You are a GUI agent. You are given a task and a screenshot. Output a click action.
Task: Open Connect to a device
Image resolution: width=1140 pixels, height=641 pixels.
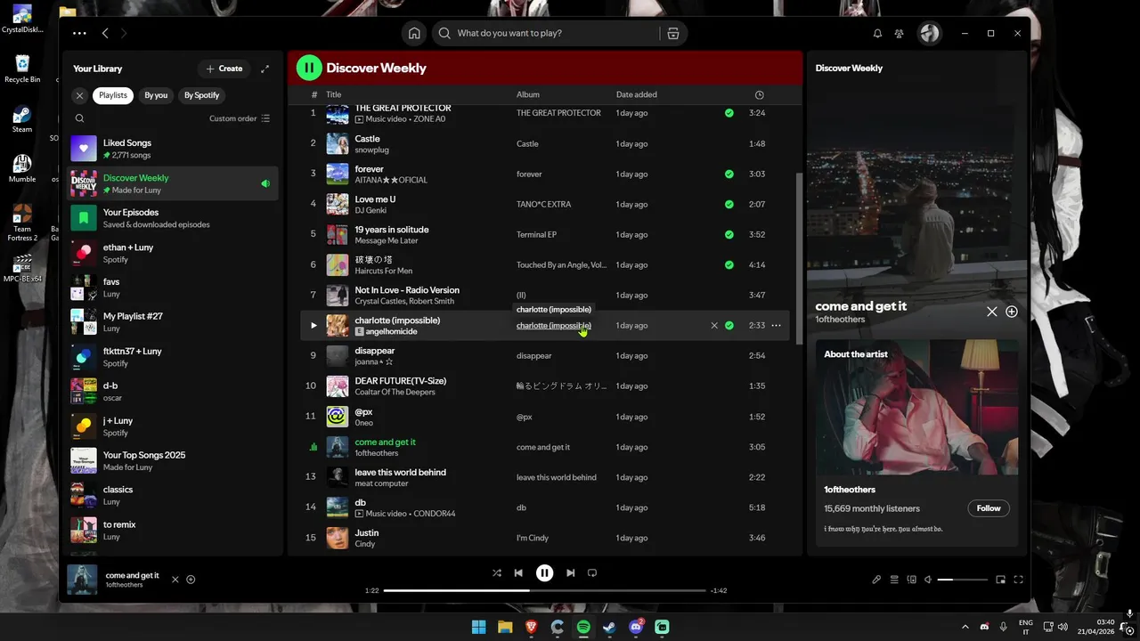(911, 580)
